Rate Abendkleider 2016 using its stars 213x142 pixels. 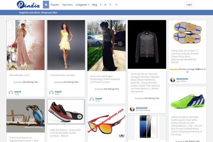click(18, 82)
